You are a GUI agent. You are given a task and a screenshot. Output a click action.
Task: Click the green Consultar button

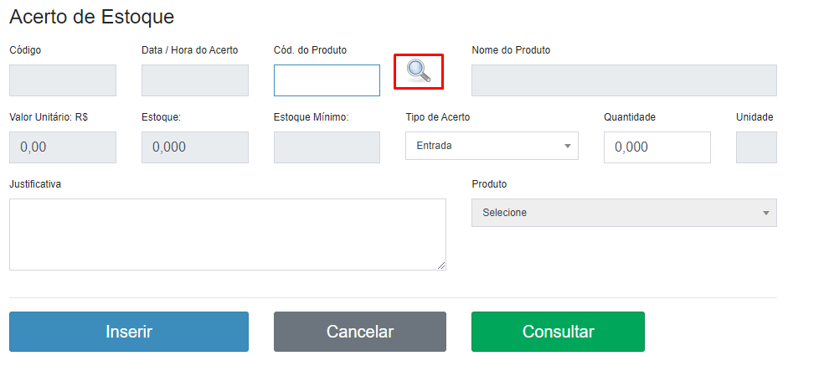click(558, 332)
